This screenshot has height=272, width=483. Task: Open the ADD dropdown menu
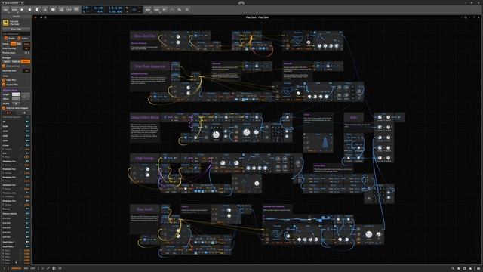click(148, 10)
